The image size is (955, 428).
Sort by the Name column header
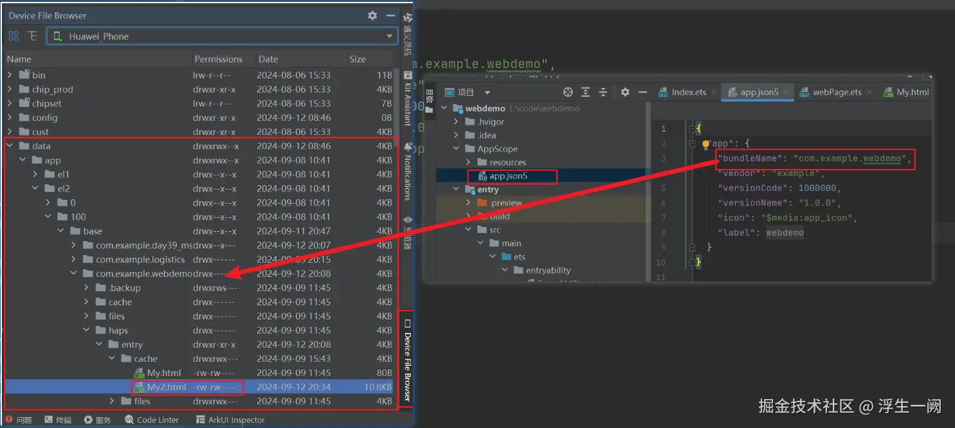(x=98, y=59)
